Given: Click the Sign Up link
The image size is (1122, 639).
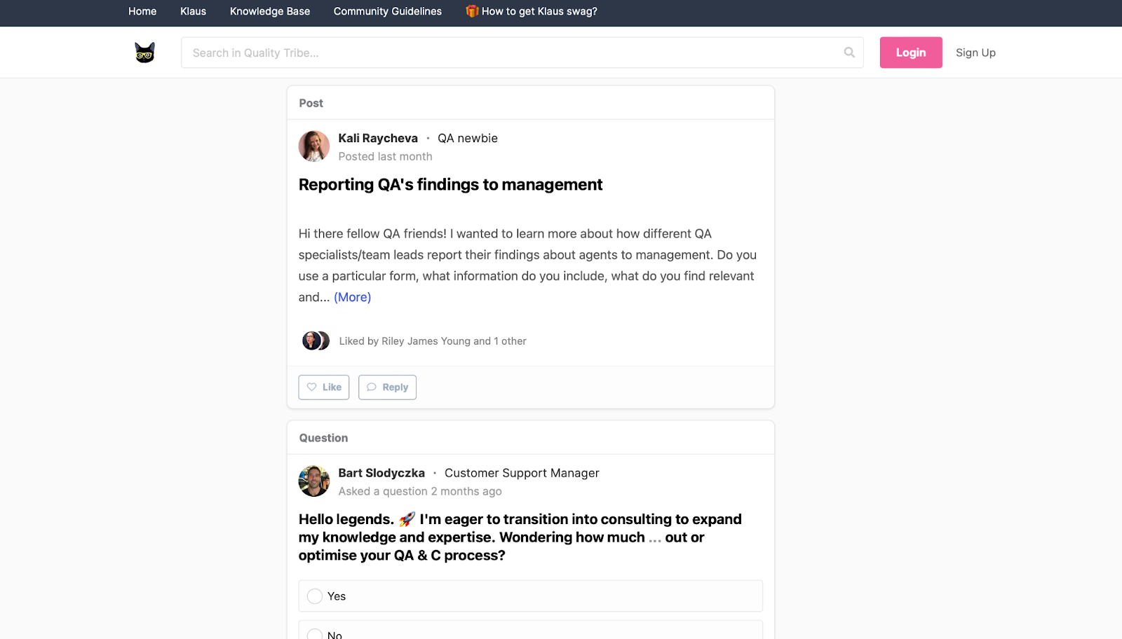Looking at the screenshot, I should [x=975, y=53].
